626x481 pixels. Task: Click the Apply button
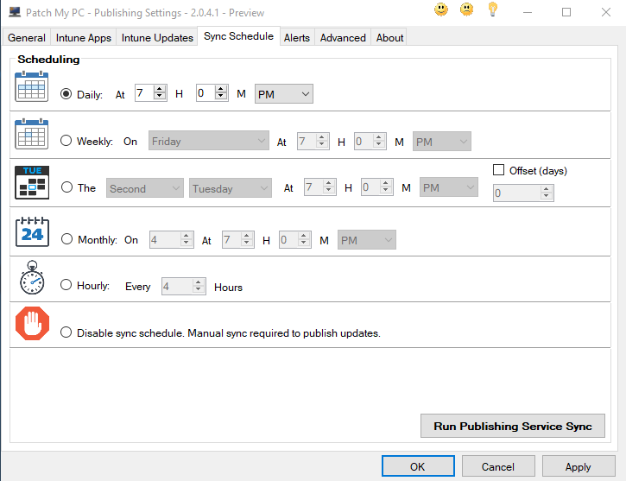(x=579, y=466)
